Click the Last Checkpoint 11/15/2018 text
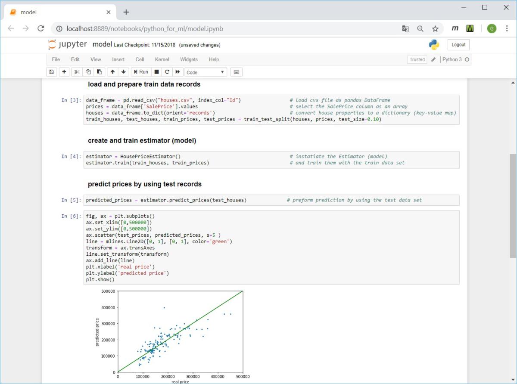Image resolution: width=517 pixels, height=384 pixels. click(x=146, y=45)
